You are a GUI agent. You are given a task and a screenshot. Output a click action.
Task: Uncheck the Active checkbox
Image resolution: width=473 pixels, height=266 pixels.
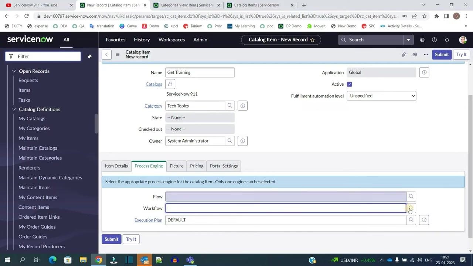coord(349,84)
